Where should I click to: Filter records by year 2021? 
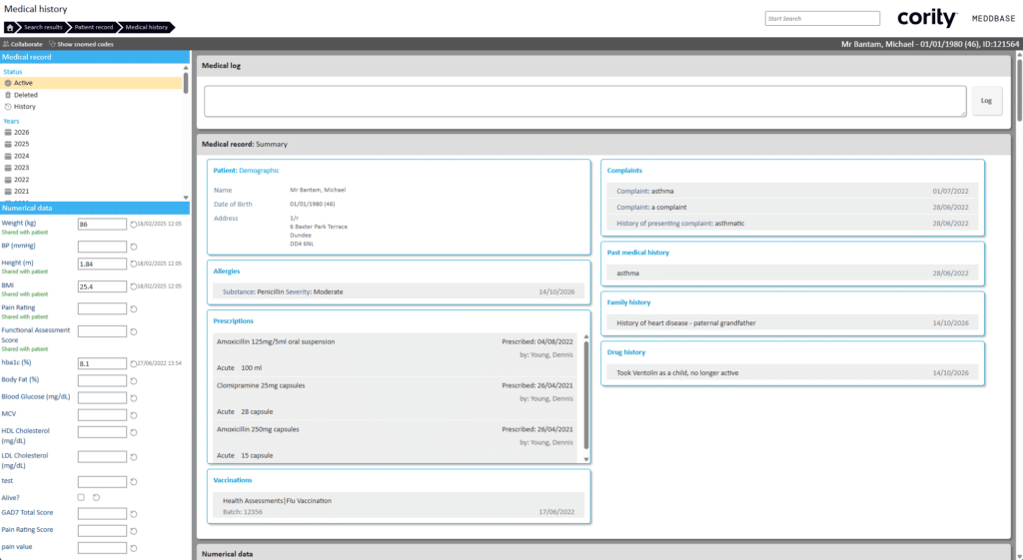click(x=22, y=191)
